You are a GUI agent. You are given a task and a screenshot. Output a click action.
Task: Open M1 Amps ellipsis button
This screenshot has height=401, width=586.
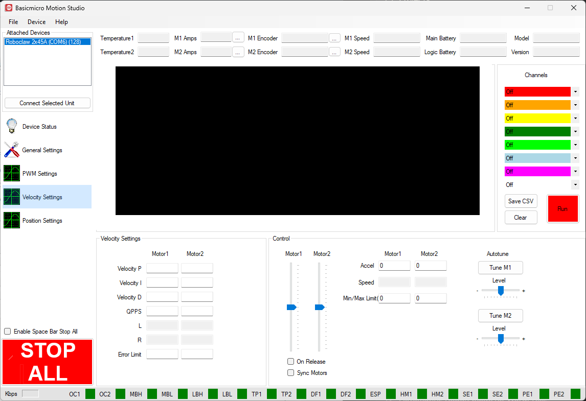[x=238, y=38]
